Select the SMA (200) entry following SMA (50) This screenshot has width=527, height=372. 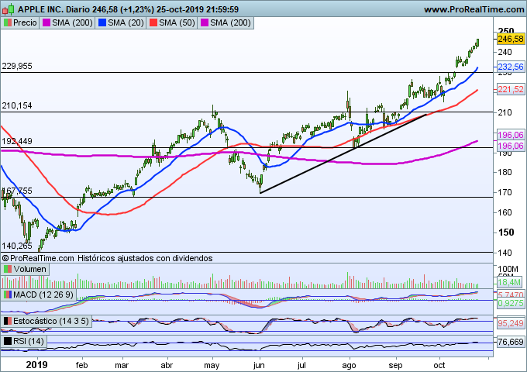(226, 22)
